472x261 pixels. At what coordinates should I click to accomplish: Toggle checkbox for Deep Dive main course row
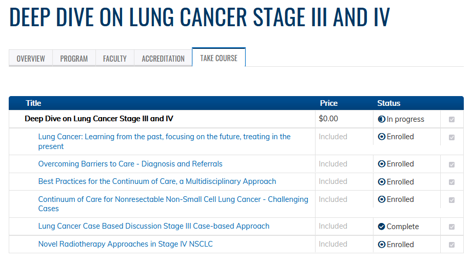click(x=451, y=119)
